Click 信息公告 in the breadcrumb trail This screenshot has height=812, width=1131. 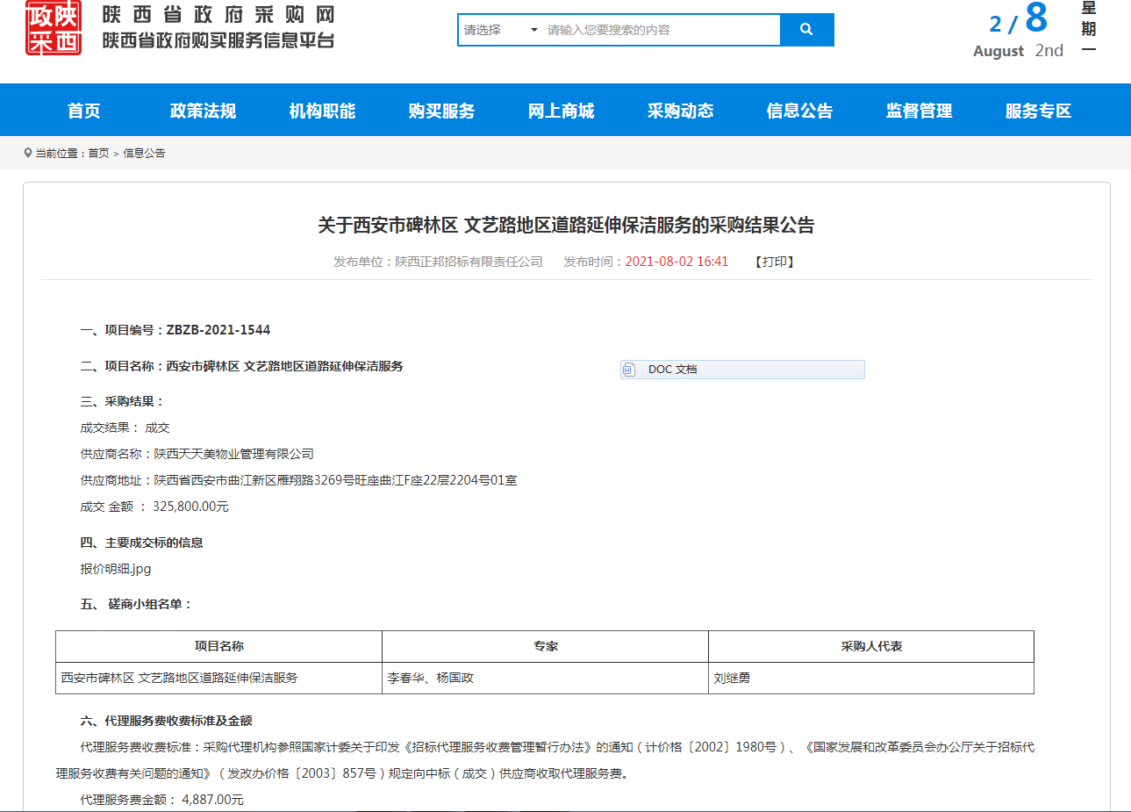(144, 153)
